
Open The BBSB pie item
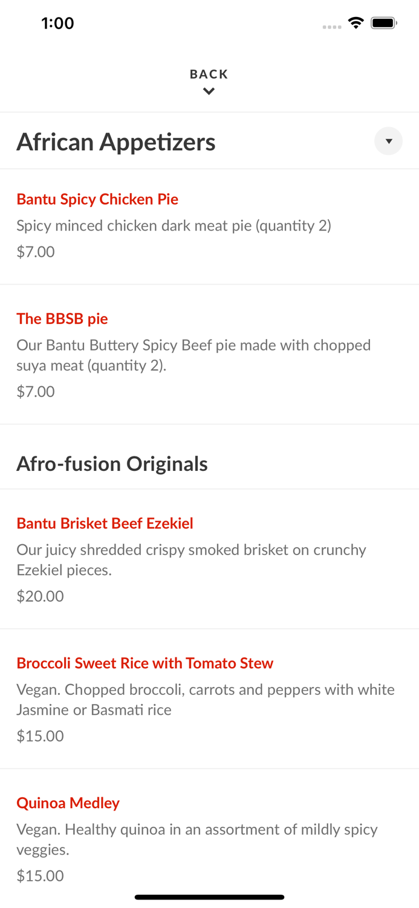tap(209, 355)
